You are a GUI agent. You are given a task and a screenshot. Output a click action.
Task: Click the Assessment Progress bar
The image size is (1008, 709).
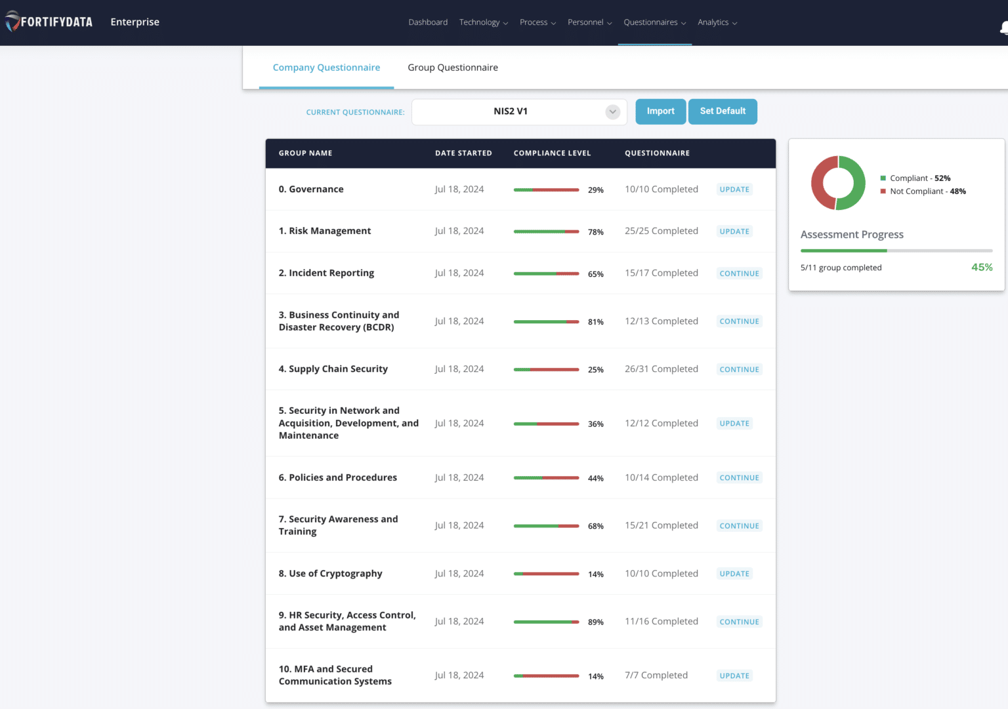tap(896, 251)
